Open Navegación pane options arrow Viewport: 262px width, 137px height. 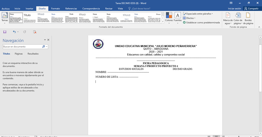(x=45, y=40)
